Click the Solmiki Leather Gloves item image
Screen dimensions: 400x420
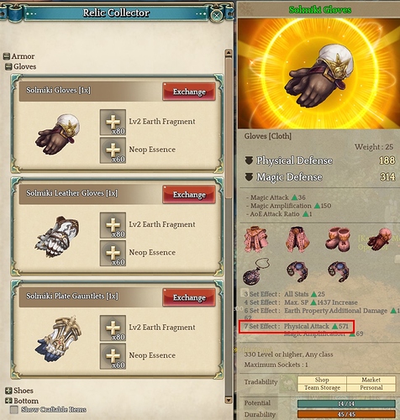(57, 237)
